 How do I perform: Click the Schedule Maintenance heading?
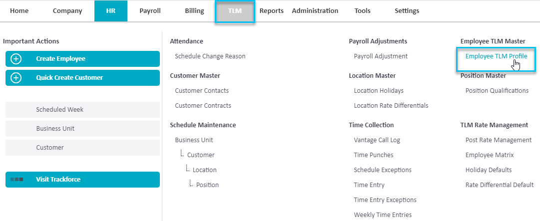[203, 125]
